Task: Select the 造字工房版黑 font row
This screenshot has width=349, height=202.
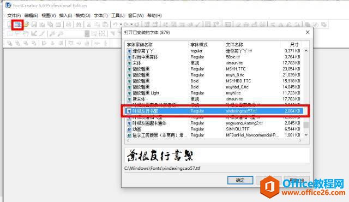Action: 214,135
